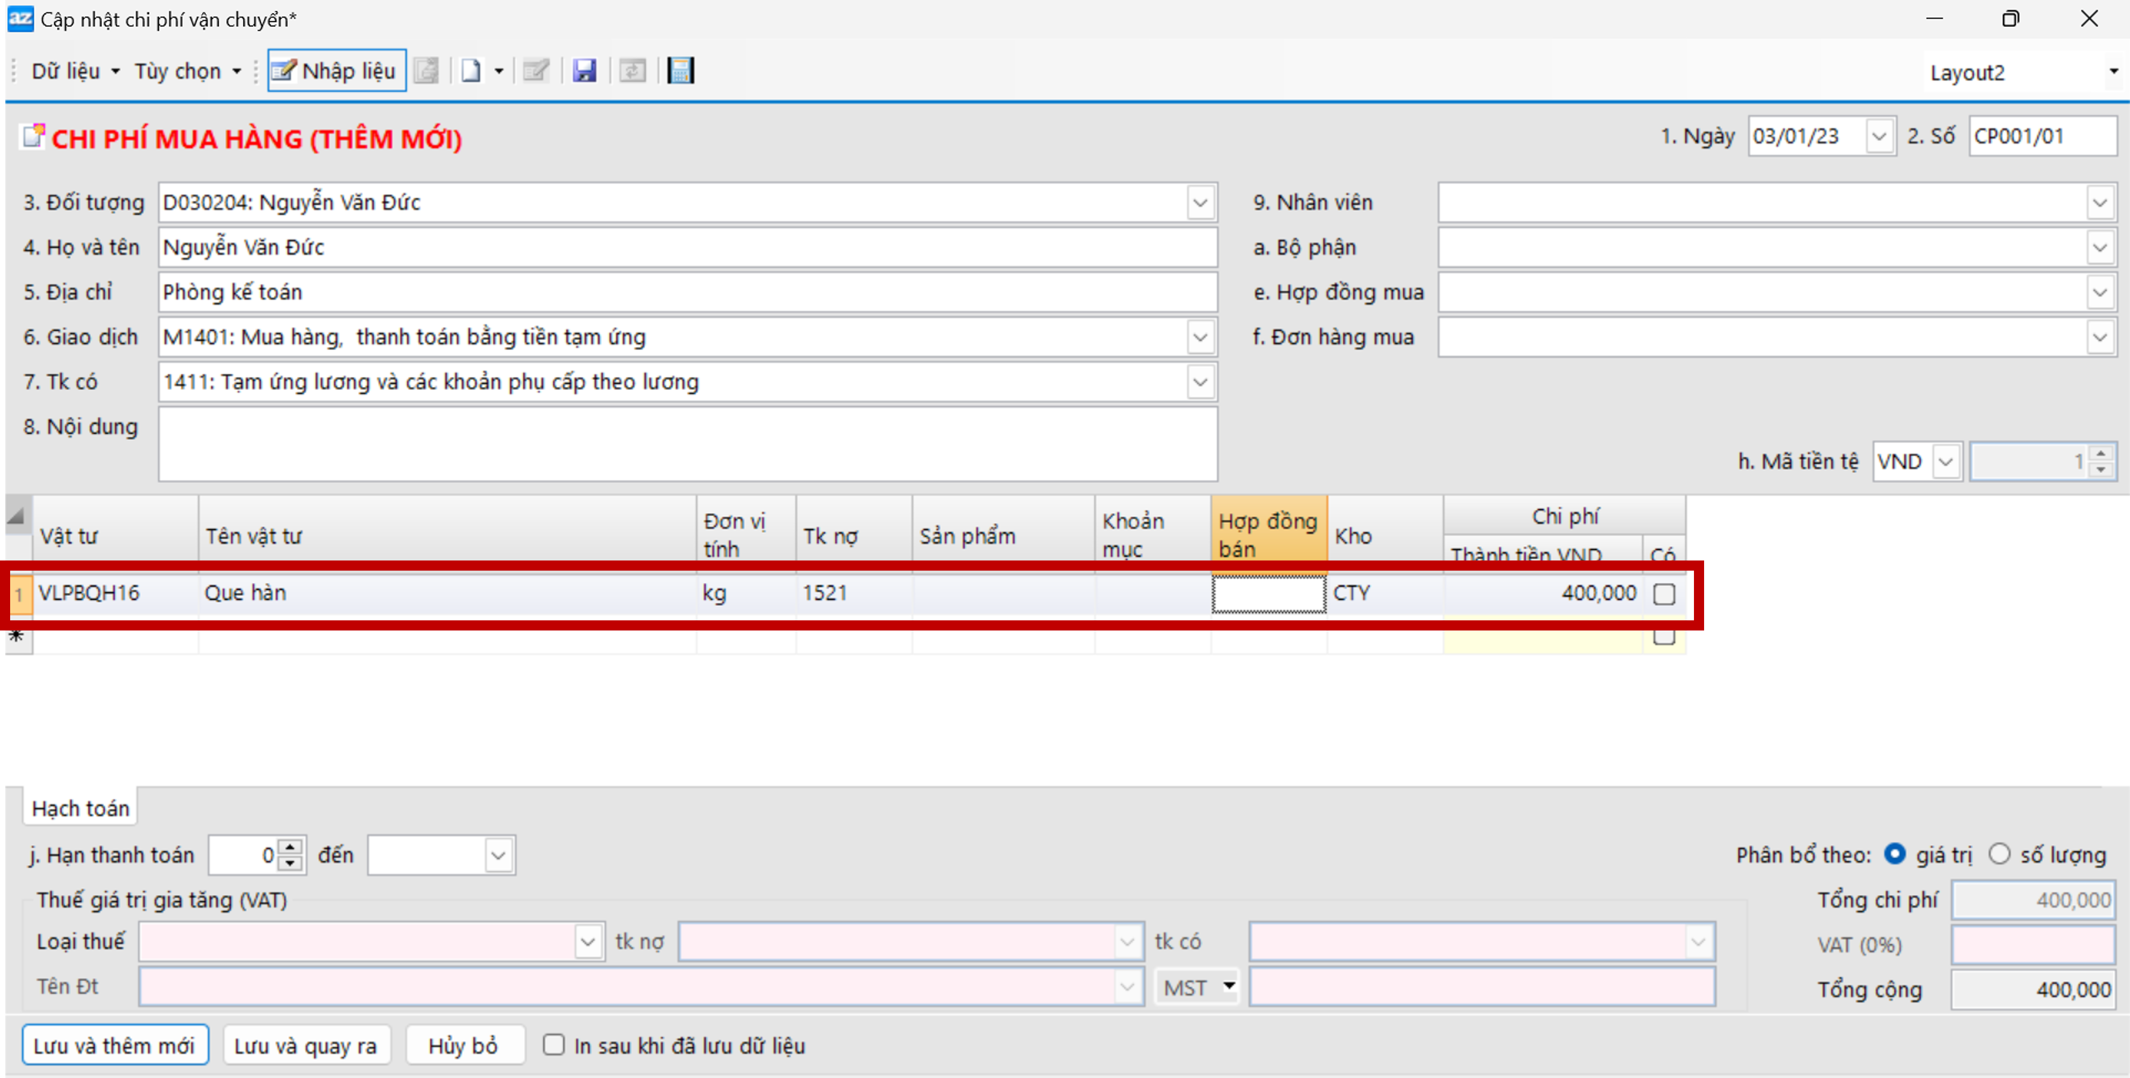The height and width of the screenshot is (1078, 2130).
Task: Expand the Mã tiền tệ VND dropdown
Action: (1946, 462)
